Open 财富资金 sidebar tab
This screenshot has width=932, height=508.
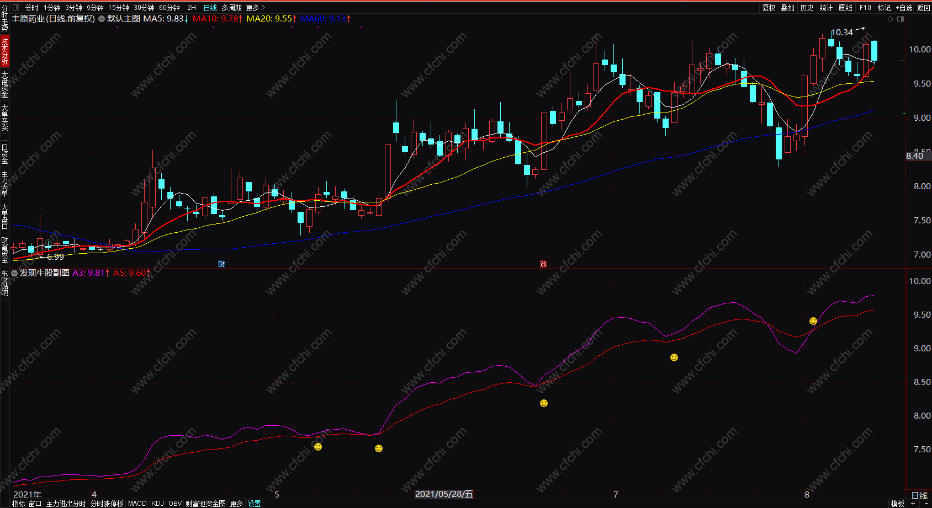click(4, 250)
